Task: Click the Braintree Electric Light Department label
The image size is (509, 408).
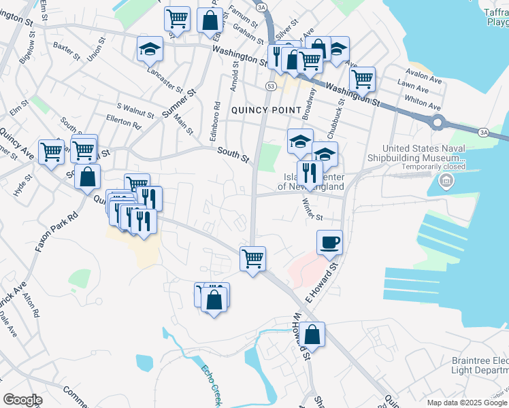Action: 480,365
